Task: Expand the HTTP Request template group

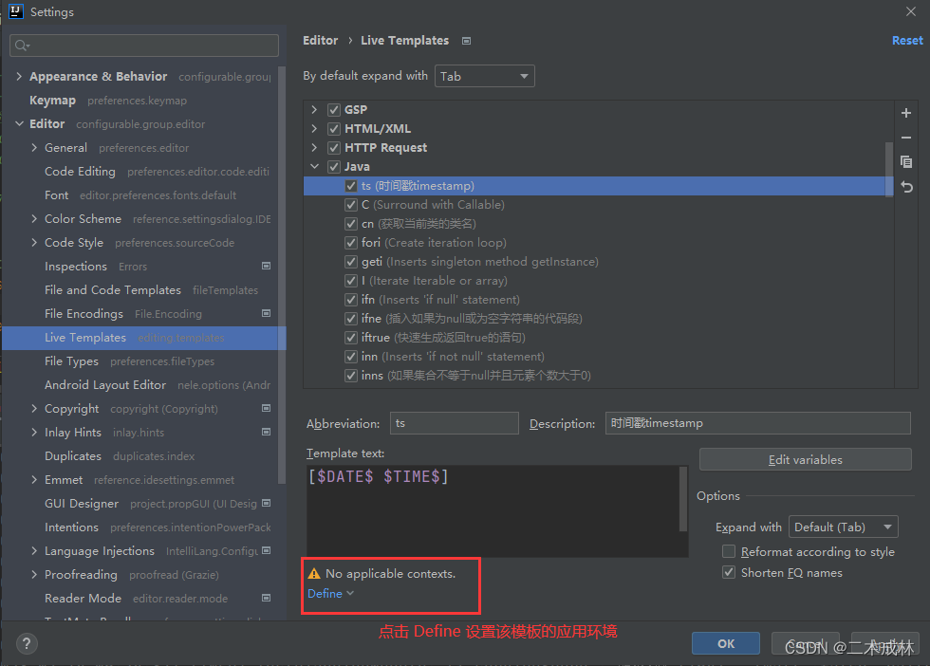Action: [314, 148]
